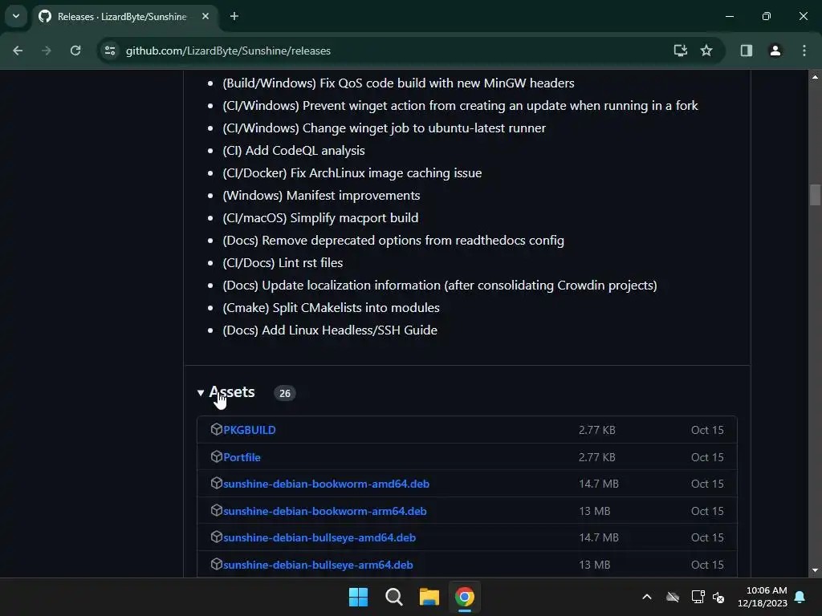Toggle the browser side panel
Image resolution: width=822 pixels, height=616 pixels.
746,51
